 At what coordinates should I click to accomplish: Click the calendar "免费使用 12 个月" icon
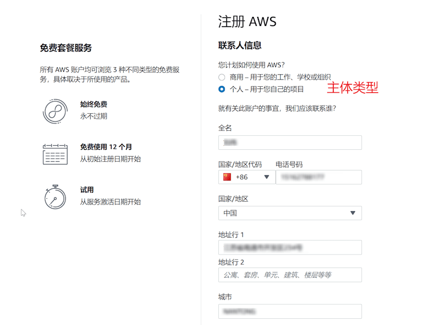click(55, 154)
